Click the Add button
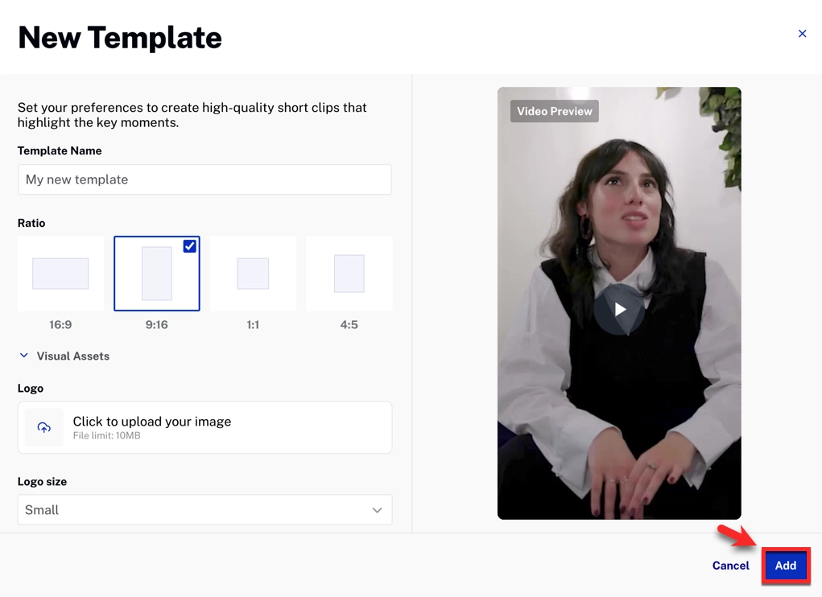Screen dimensions: 822x597 [785, 566]
